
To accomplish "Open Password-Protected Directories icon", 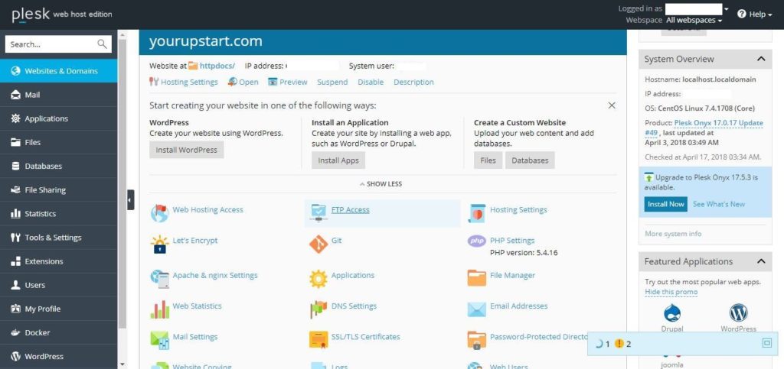I will pos(476,340).
